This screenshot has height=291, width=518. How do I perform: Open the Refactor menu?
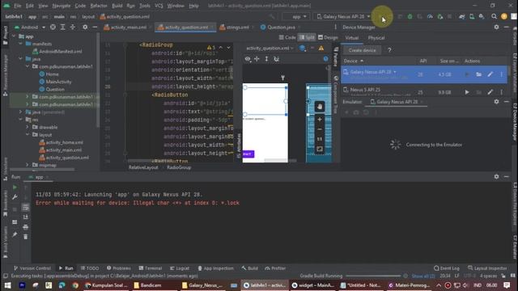(99, 6)
